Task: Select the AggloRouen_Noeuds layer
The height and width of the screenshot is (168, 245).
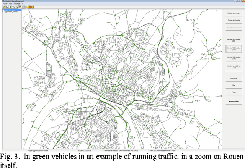Action: pyautogui.click(x=11, y=11)
